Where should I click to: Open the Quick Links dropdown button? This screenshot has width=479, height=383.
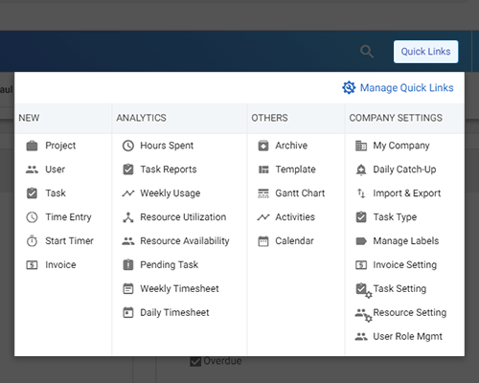pyautogui.click(x=425, y=52)
